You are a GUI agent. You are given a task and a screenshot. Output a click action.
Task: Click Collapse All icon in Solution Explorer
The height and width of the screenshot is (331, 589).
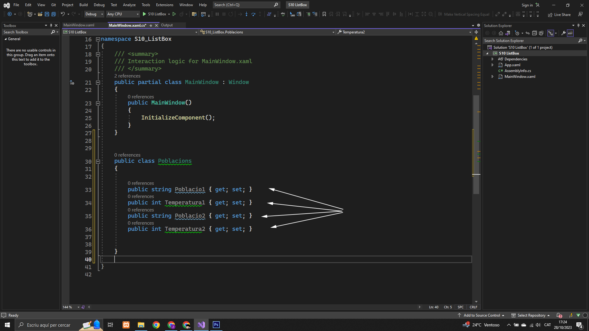pos(534,33)
